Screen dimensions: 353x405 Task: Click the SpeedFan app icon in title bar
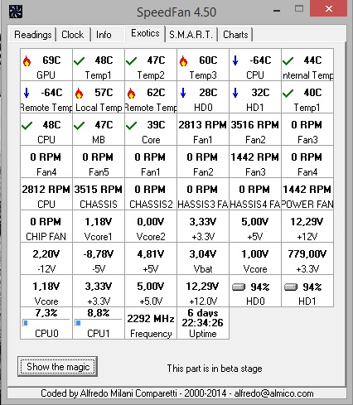(x=16, y=12)
